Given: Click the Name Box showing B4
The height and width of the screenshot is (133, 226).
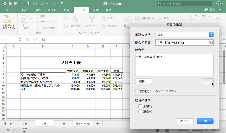Looking at the screenshot, I should [9, 39].
